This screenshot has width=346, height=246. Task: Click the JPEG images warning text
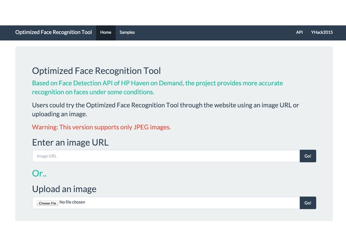click(101, 127)
